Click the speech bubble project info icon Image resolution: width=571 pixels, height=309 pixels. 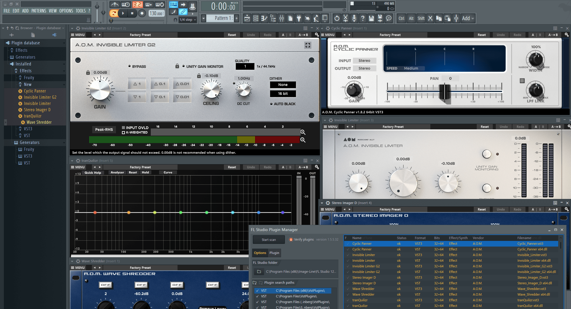[x=388, y=18]
